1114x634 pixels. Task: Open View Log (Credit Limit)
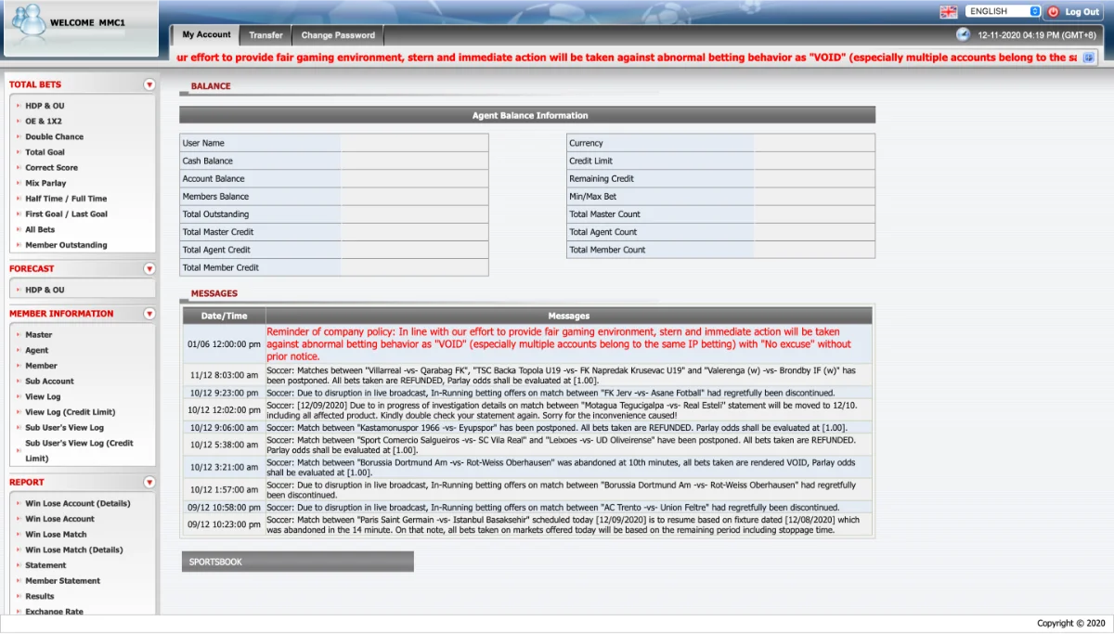pyautogui.click(x=70, y=412)
